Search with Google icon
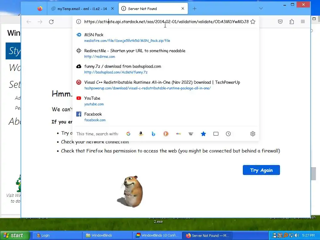This screenshot has height=240, width=320. 128,134
